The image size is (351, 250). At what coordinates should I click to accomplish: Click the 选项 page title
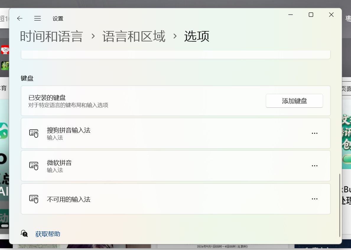coord(196,36)
